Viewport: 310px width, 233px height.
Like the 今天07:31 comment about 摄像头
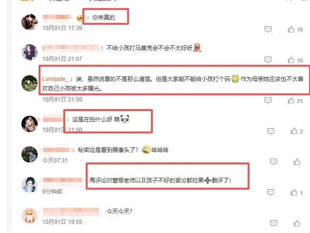(297, 162)
